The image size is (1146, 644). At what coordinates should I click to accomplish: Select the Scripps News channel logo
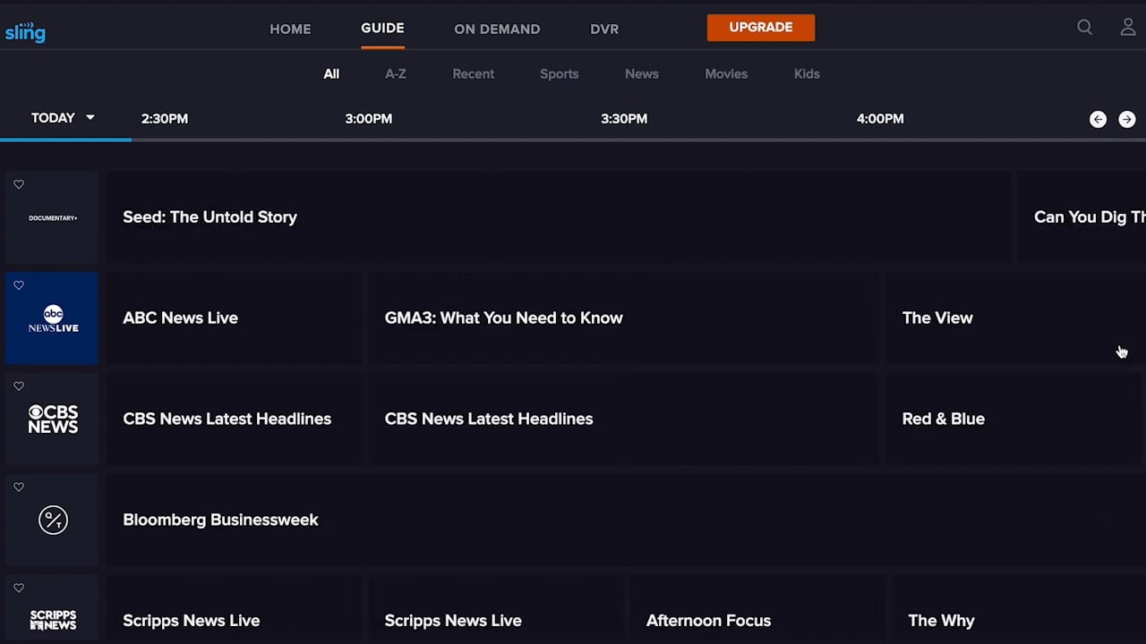pyautogui.click(x=52, y=617)
